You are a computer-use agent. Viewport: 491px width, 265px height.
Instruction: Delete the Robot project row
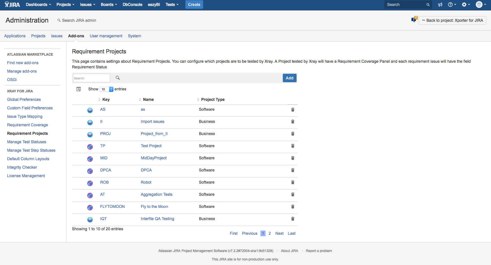click(293, 182)
